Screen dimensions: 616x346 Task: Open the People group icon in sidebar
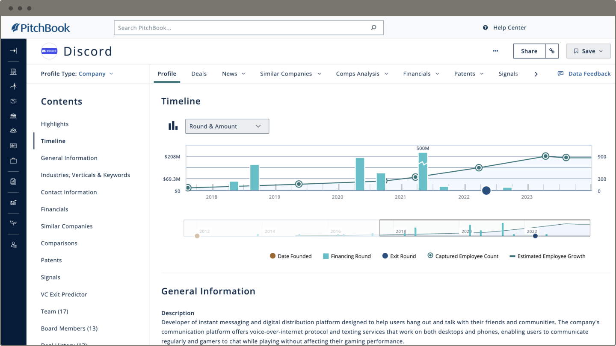click(13, 131)
